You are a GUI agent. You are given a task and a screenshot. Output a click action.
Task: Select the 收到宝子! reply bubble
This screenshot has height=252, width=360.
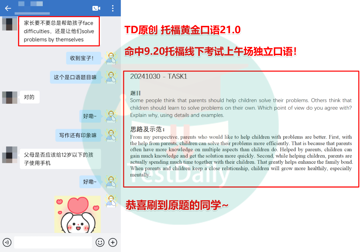(x=82, y=58)
